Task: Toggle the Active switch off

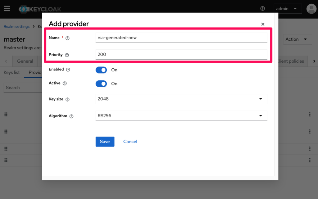Action: point(101,84)
